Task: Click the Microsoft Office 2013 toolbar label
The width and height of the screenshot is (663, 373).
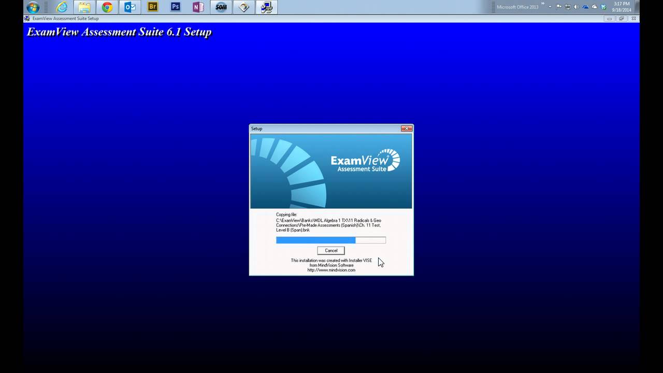Action: click(x=517, y=7)
